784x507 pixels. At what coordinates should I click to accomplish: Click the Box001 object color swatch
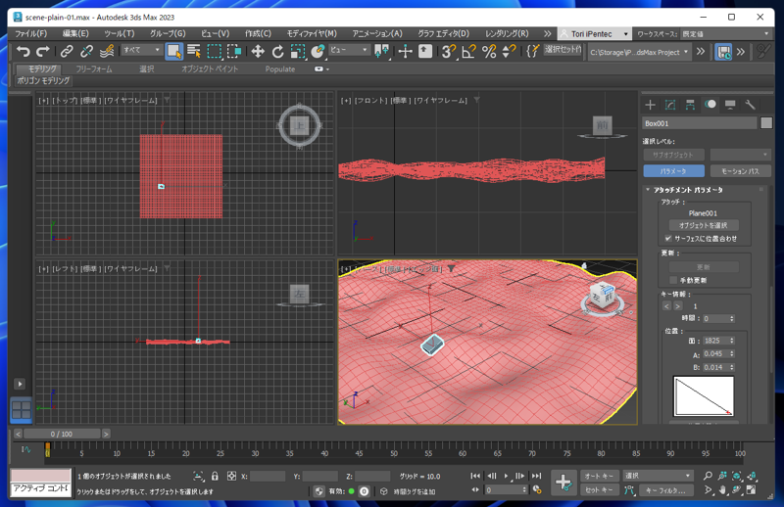(x=766, y=123)
